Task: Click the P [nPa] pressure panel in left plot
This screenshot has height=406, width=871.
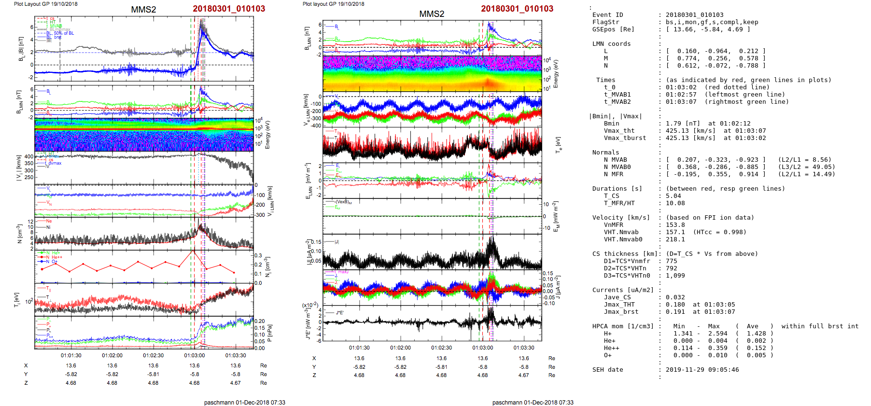Action: click(x=144, y=332)
